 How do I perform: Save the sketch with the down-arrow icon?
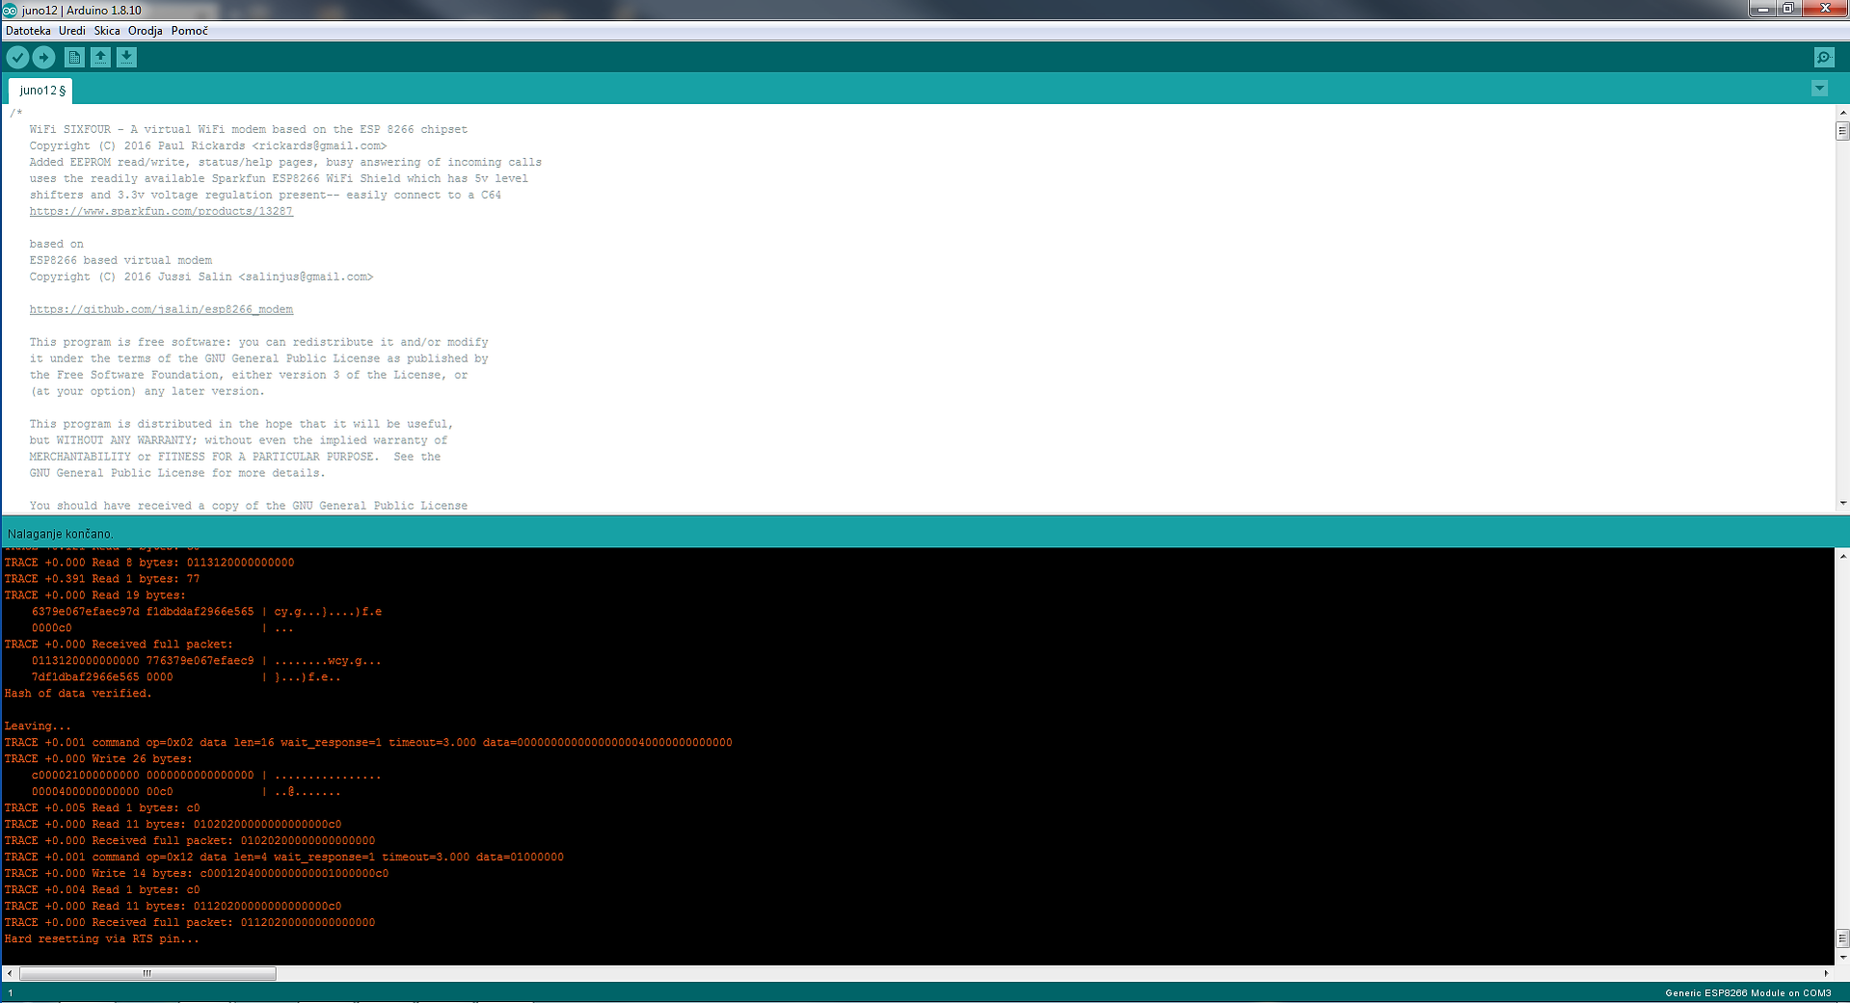126,58
